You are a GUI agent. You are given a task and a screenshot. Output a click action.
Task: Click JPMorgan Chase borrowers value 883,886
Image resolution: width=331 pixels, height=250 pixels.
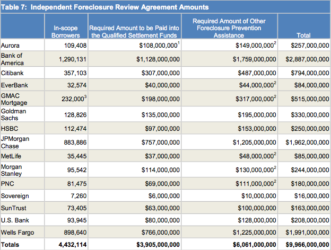(75, 142)
